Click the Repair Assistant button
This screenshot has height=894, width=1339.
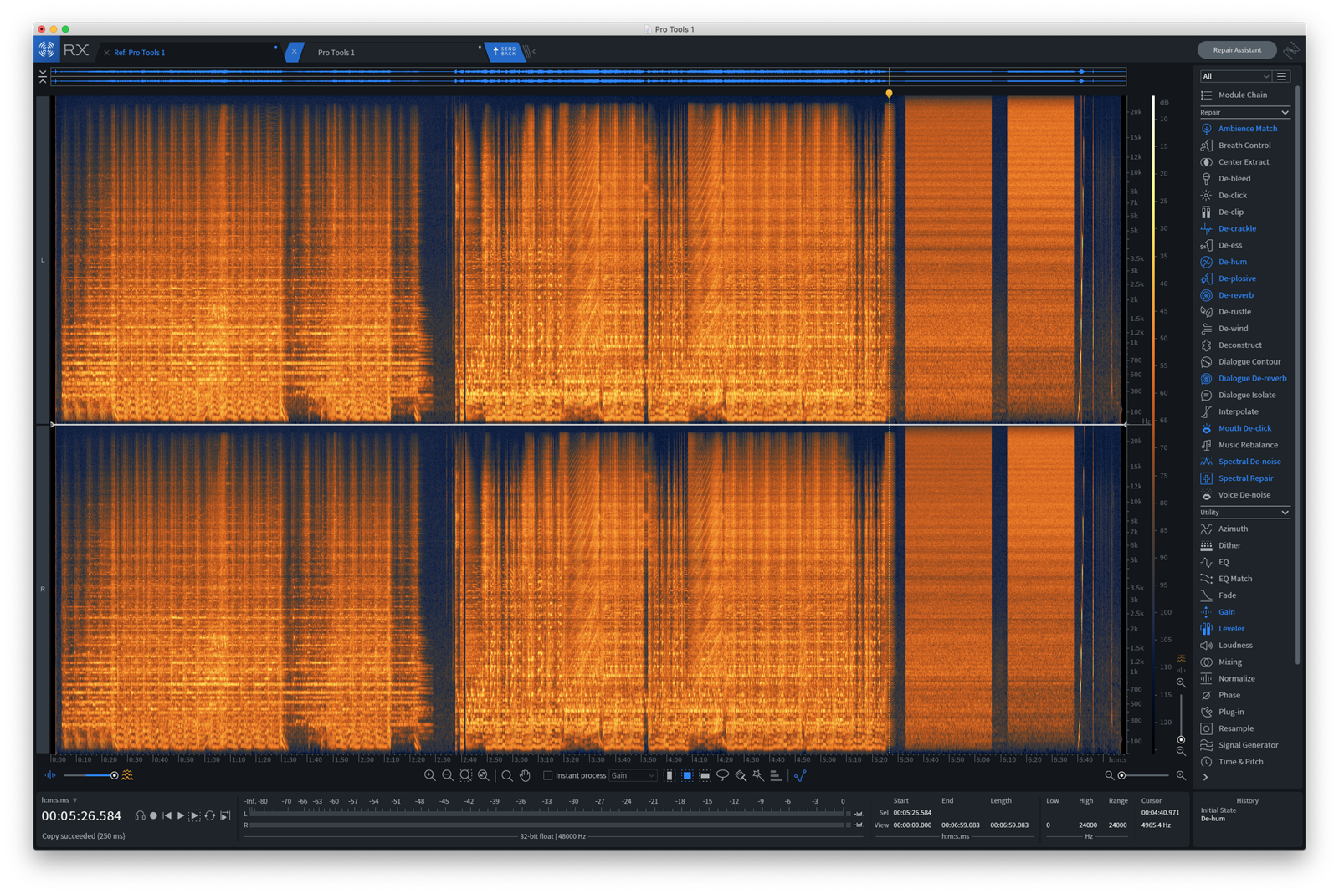point(1236,50)
